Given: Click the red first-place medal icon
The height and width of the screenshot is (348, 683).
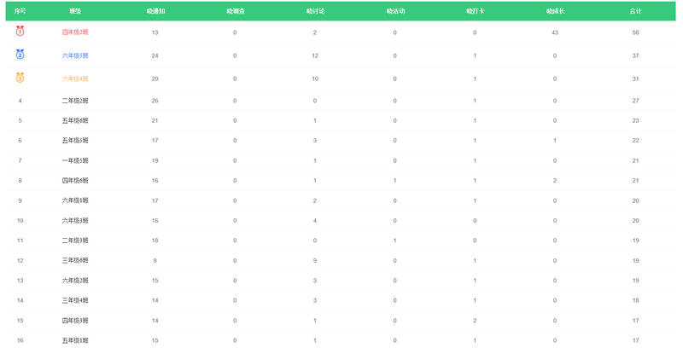Looking at the screenshot, I should pyautogui.click(x=20, y=32).
